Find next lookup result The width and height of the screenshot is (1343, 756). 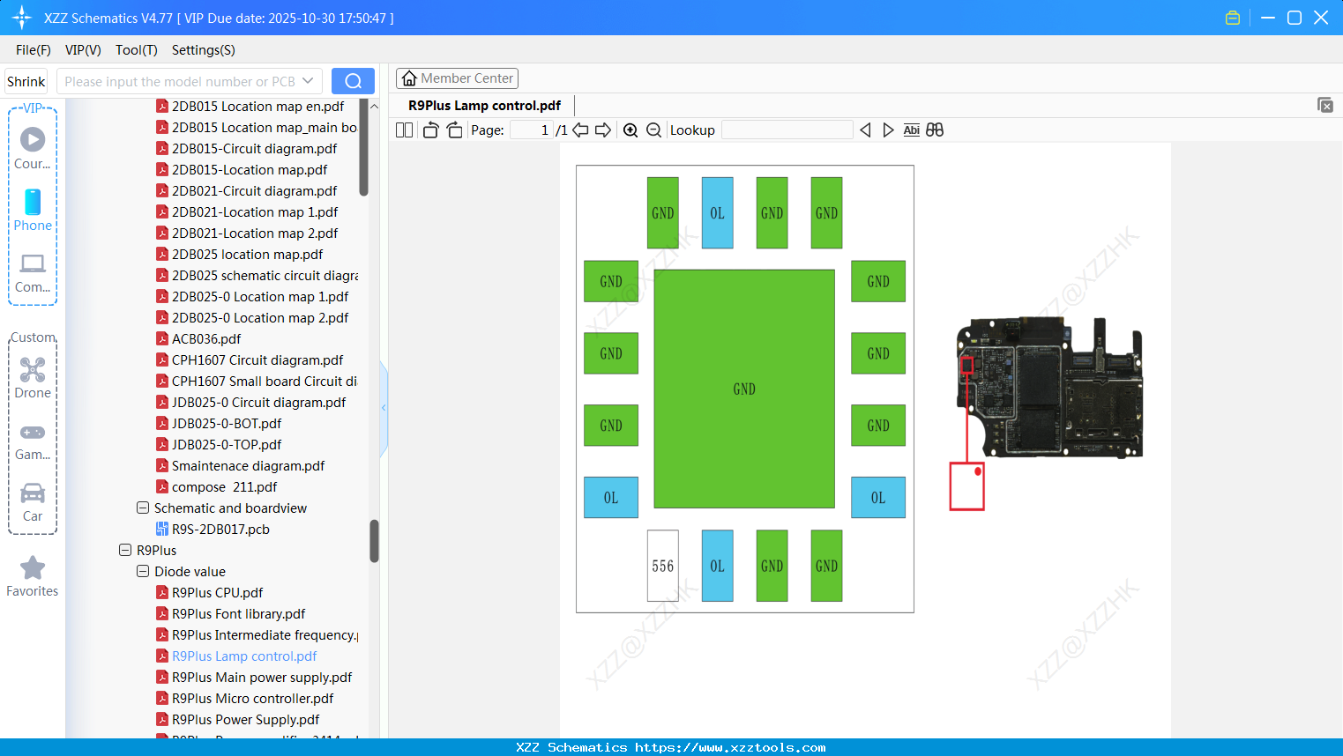[x=888, y=130]
